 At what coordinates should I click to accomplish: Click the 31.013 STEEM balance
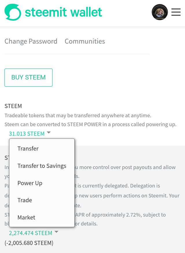[x=27, y=134]
